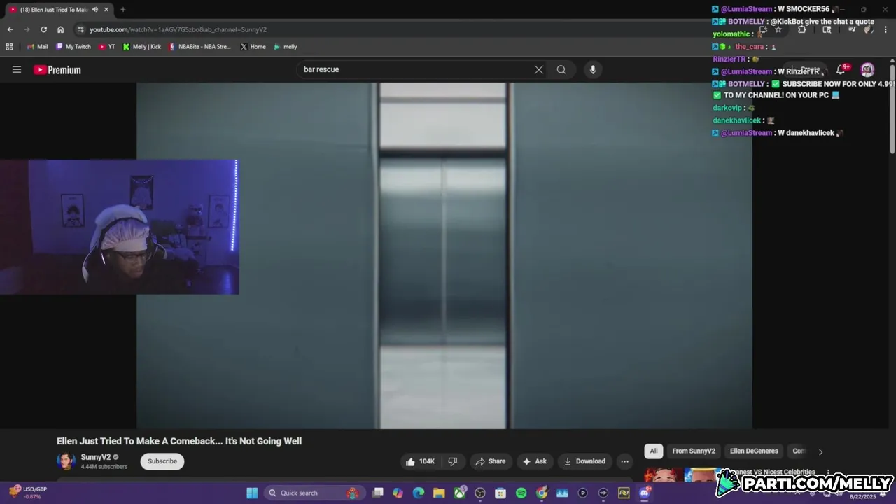Viewport: 896px width, 504px height.
Task: Close the Ellen video tab
Action: pyautogui.click(x=108, y=10)
